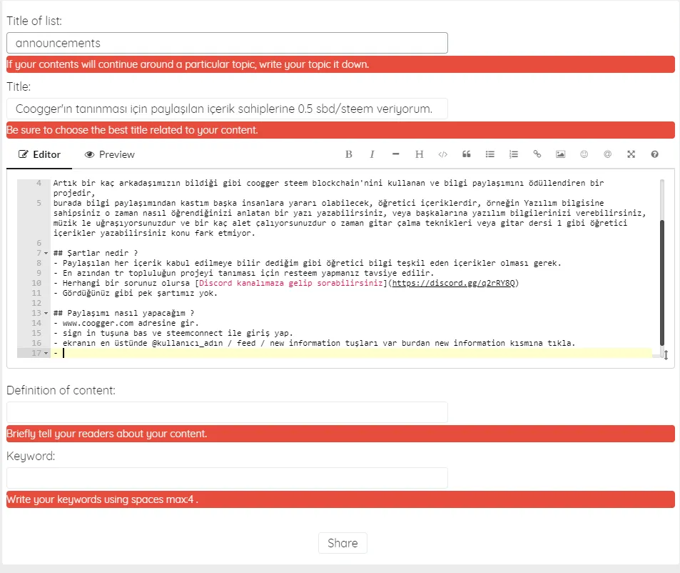Click the text '## Şartlar nedir ?'

tap(96, 253)
